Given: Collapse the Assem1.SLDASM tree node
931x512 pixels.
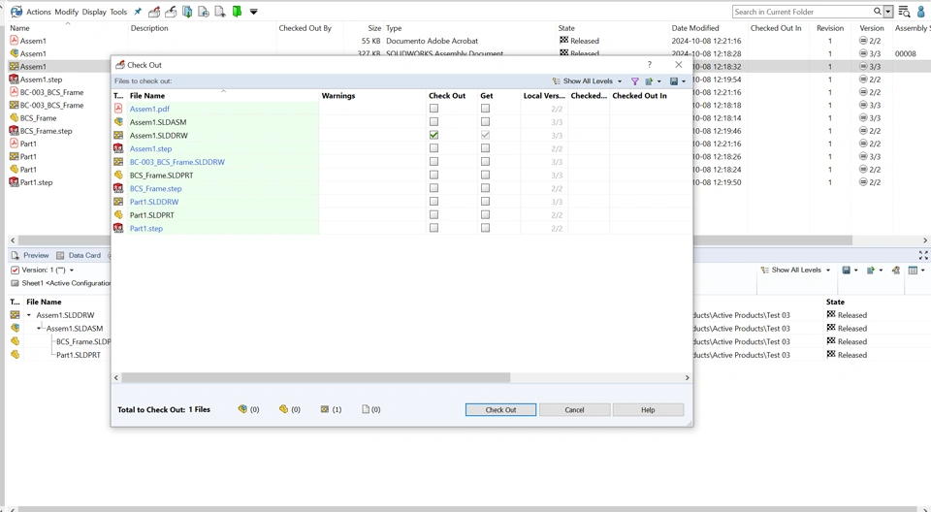Looking at the screenshot, I should pyautogui.click(x=39, y=329).
